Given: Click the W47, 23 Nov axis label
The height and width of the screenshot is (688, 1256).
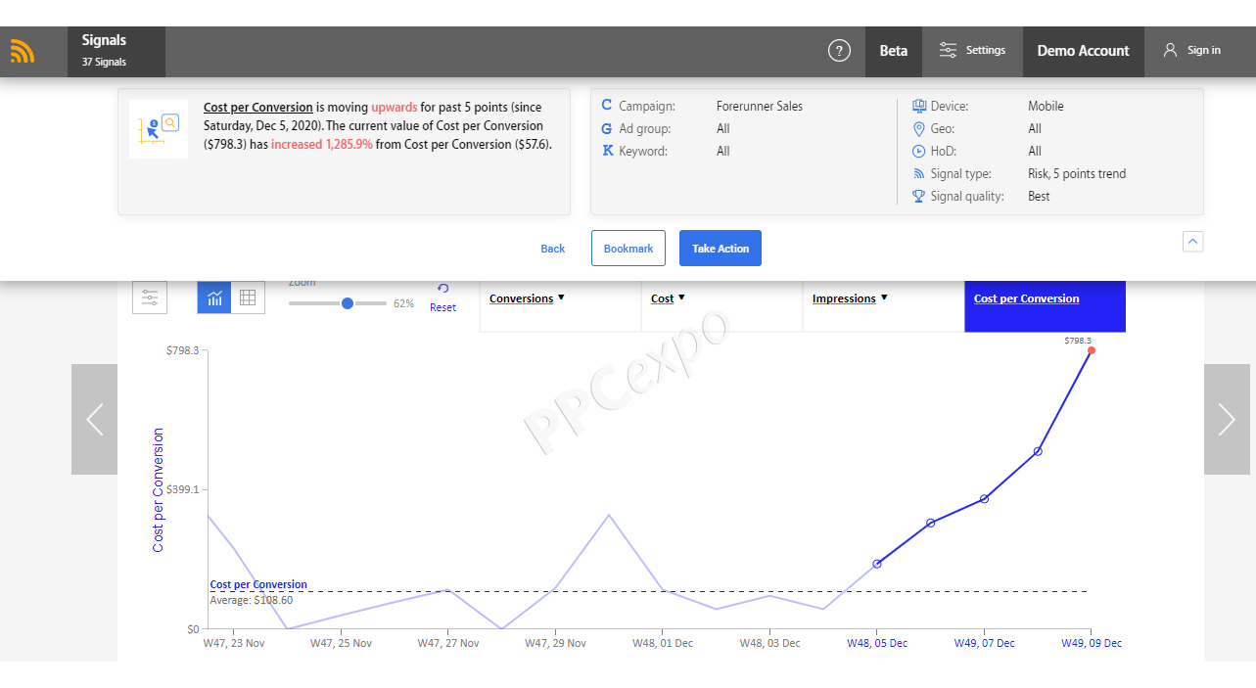Looking at the screenshot, I should [234, 643].
